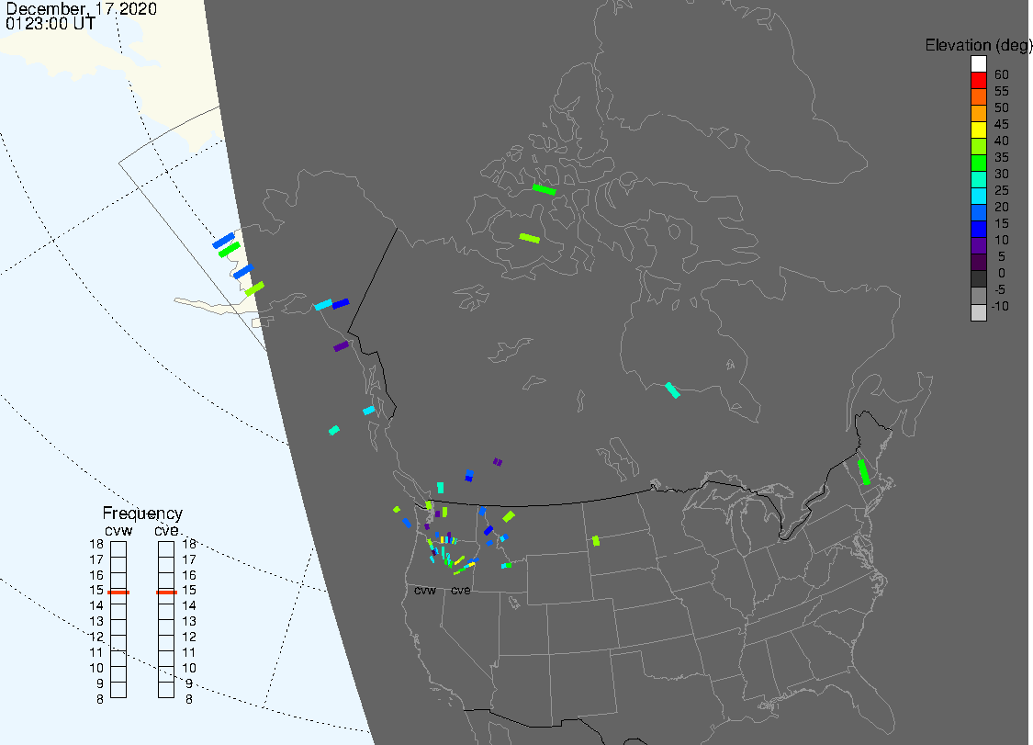The height and width of the screenshot is (745, 1033).
Task: Click the 'Frequency' scale heading
Action: [142, 513]
